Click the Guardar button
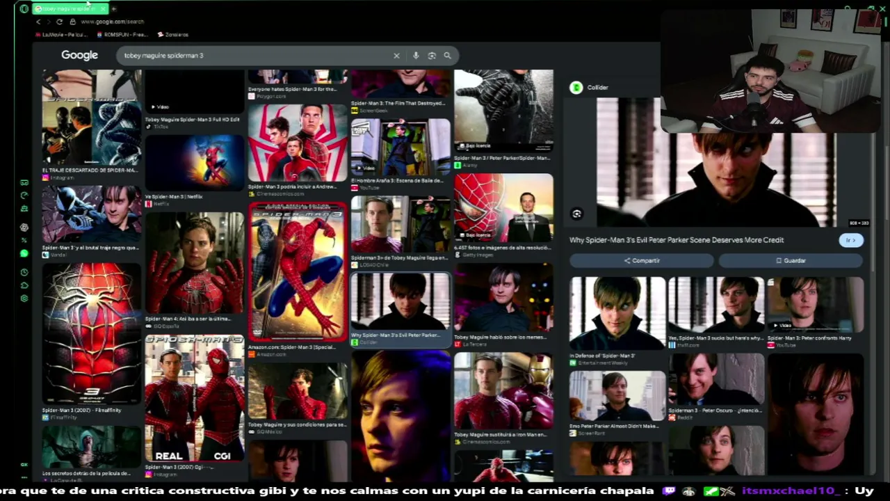Screen dimensions: 890x501 click(x=791, y=260)
